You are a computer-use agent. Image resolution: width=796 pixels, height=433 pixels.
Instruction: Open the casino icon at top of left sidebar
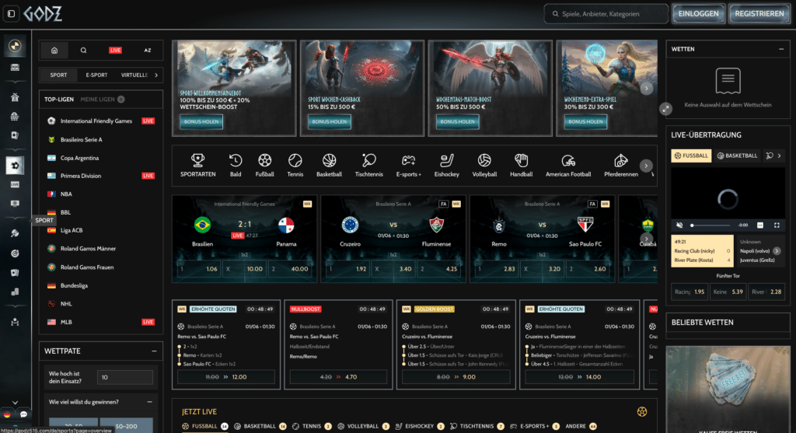coord(15,46)
